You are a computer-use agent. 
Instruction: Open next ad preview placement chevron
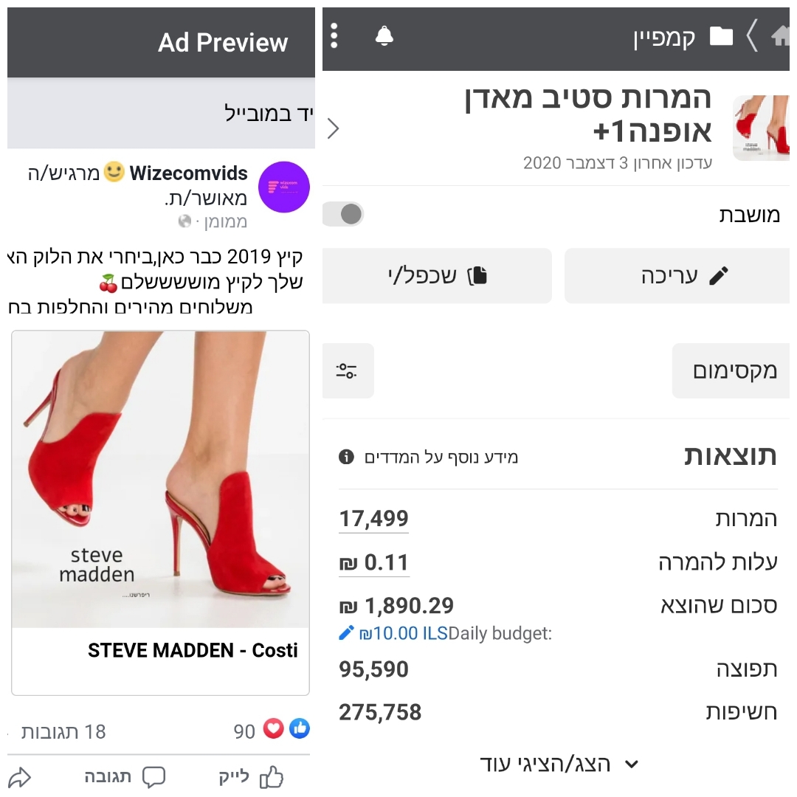pos(333,128)
